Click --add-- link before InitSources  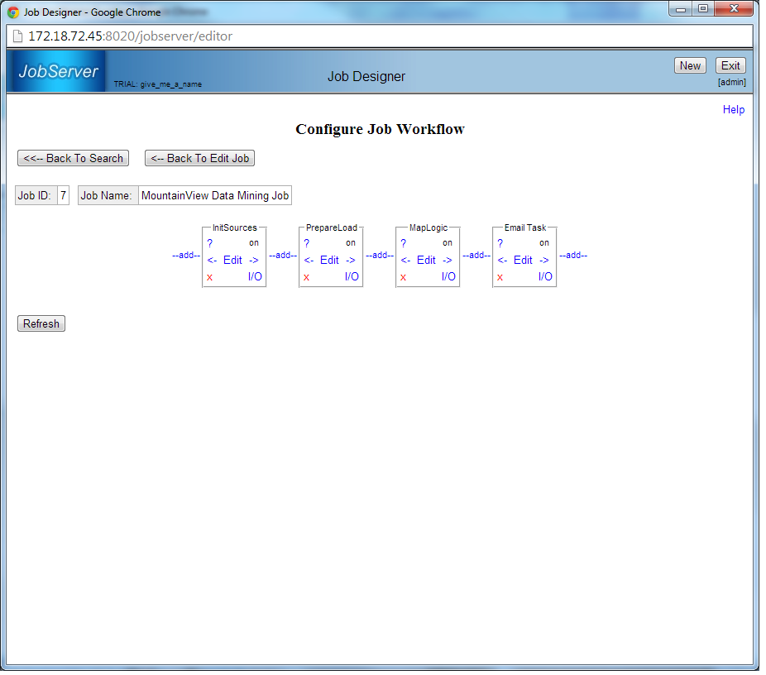(x=186, y=255)
